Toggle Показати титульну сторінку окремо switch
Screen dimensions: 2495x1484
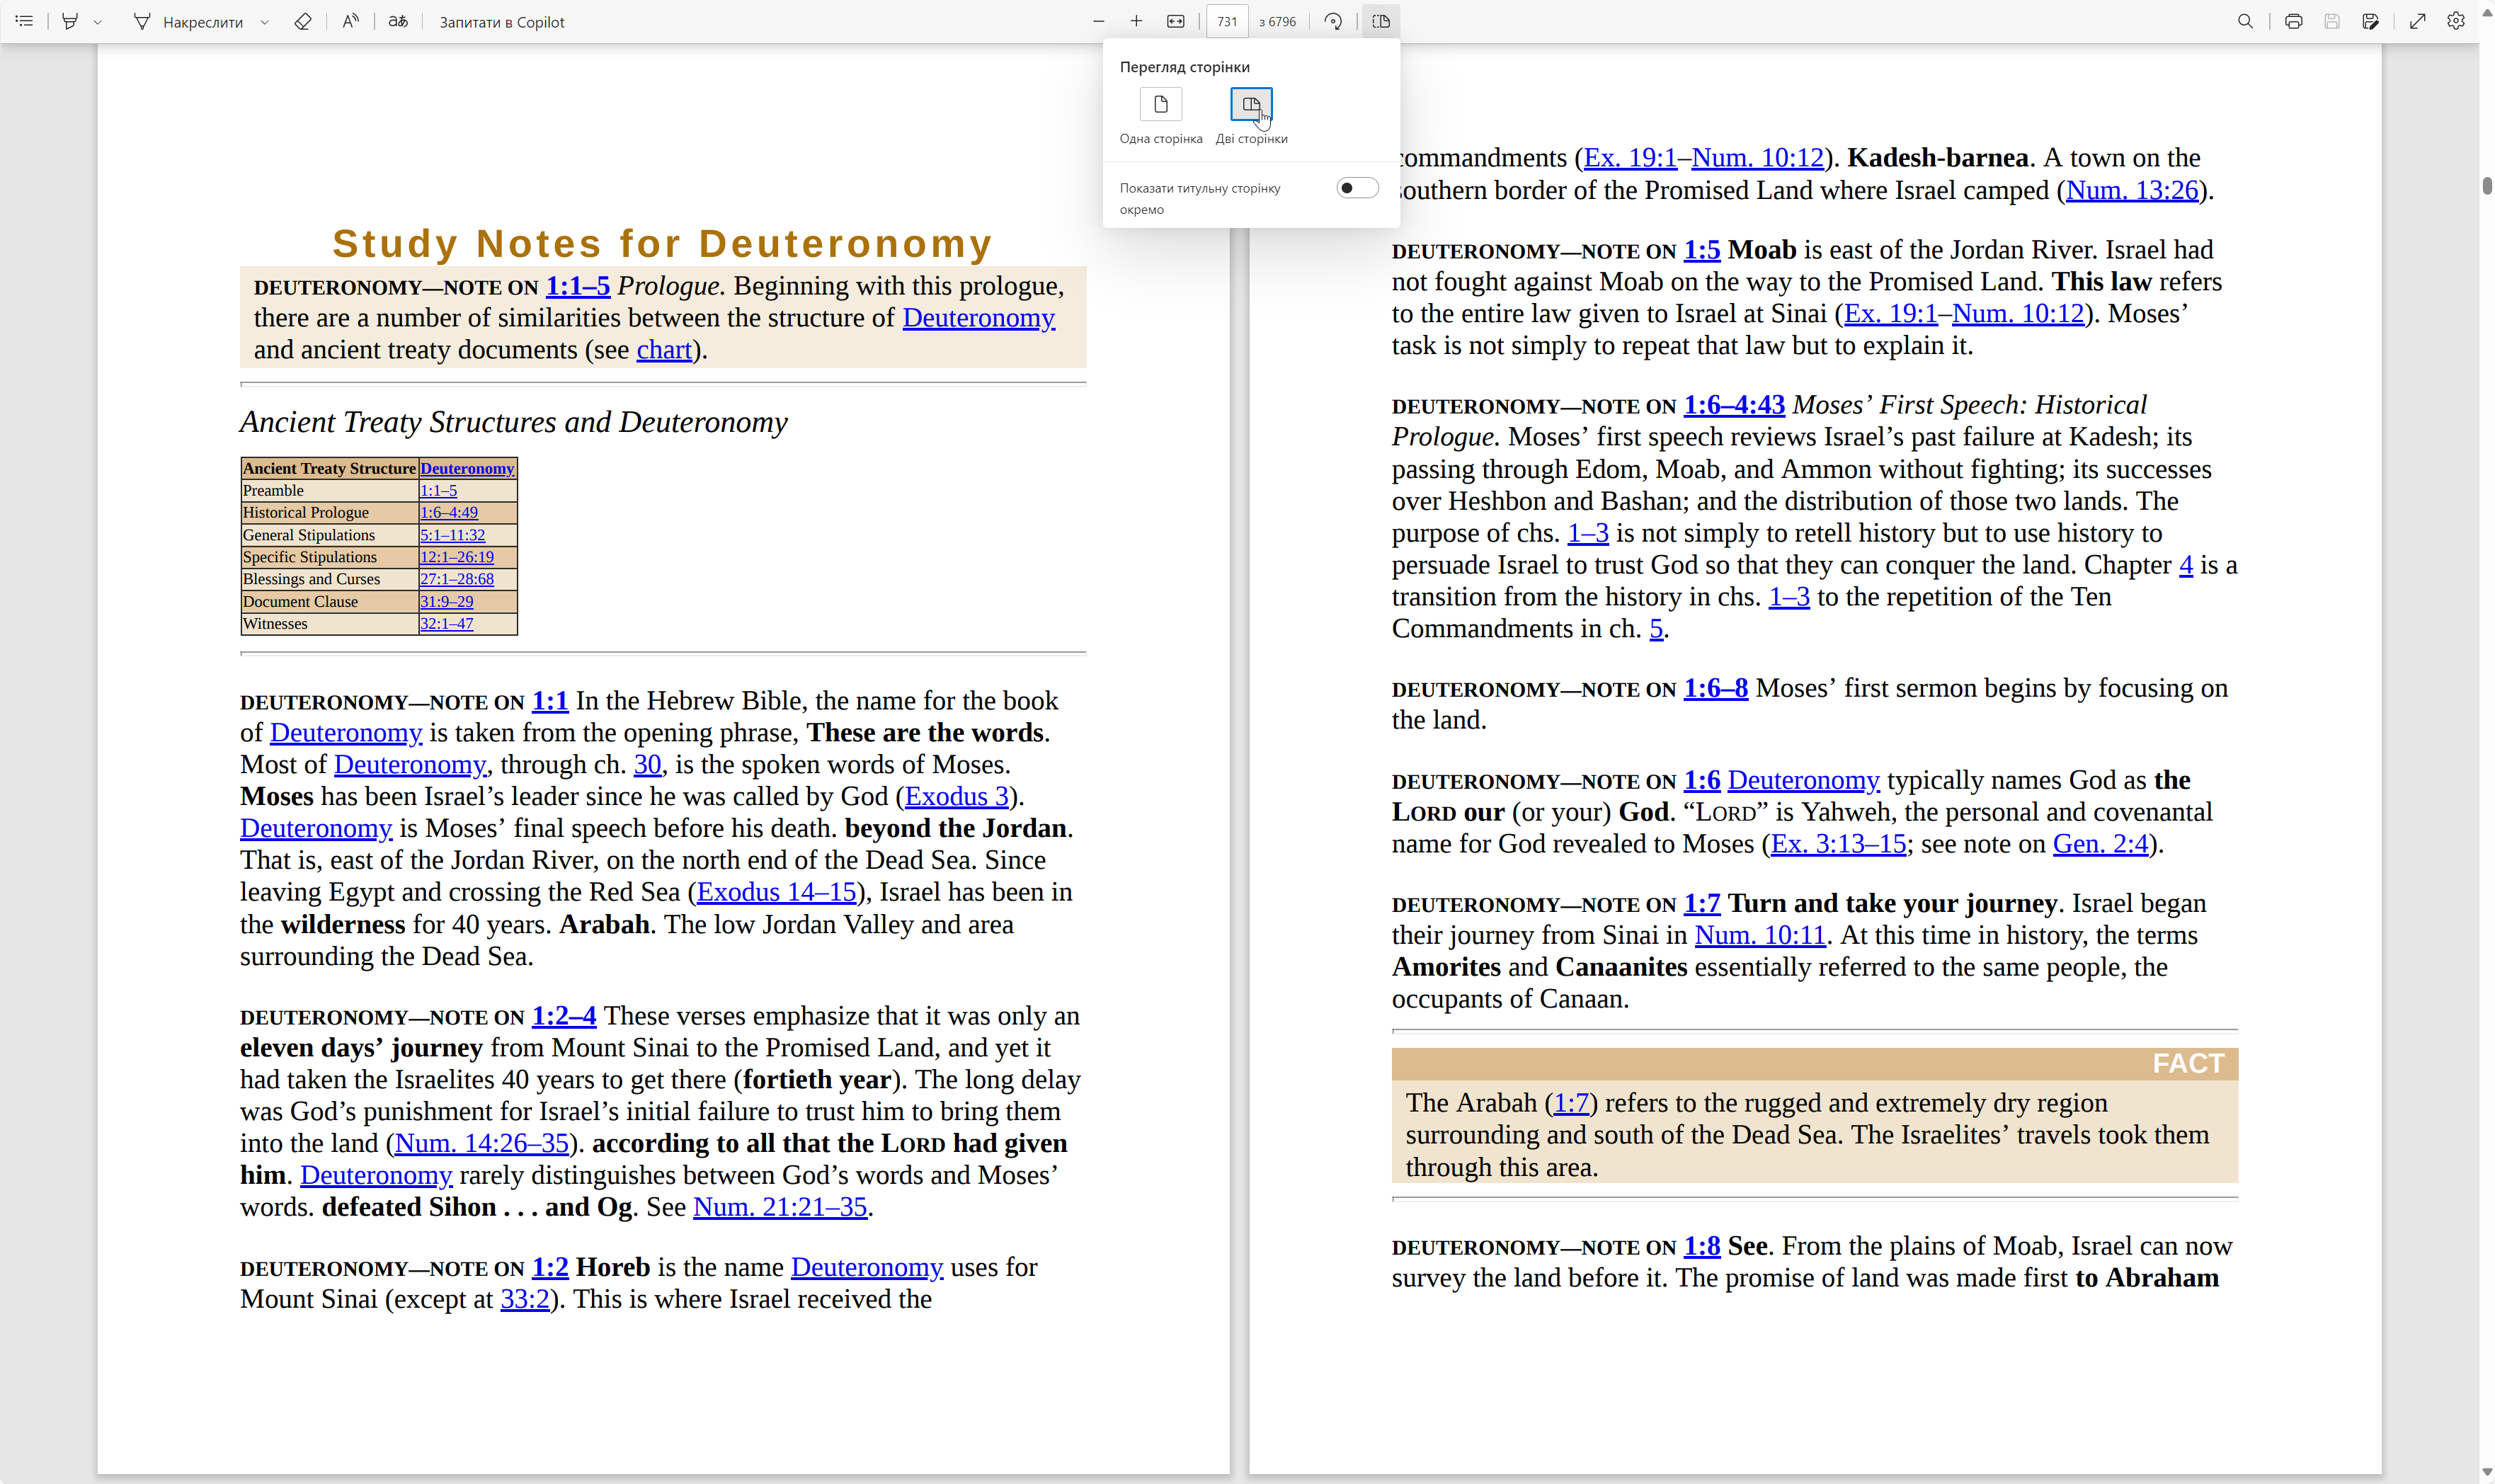point(1357,188)
